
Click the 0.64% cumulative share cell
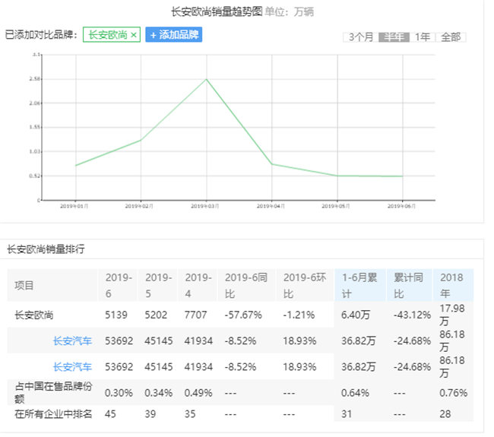click(355, 393)
